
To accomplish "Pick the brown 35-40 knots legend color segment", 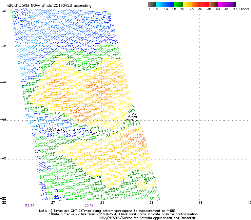I will click(x=214, y=4).
